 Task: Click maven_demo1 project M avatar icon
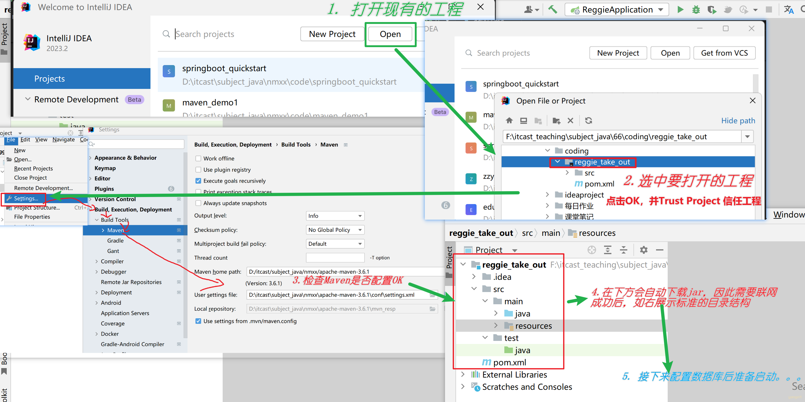pos(169,106)
